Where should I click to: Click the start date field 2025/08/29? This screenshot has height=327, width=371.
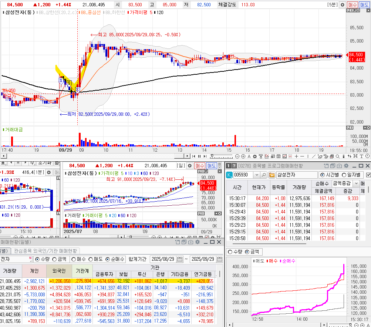[x=163, y=259]
